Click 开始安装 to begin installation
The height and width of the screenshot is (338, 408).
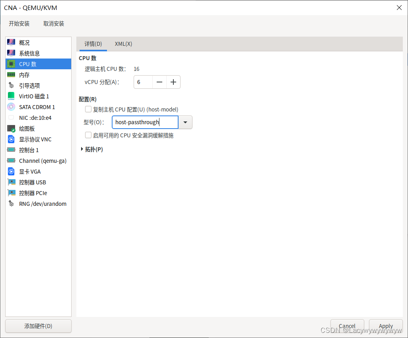[x=19, y=23]
